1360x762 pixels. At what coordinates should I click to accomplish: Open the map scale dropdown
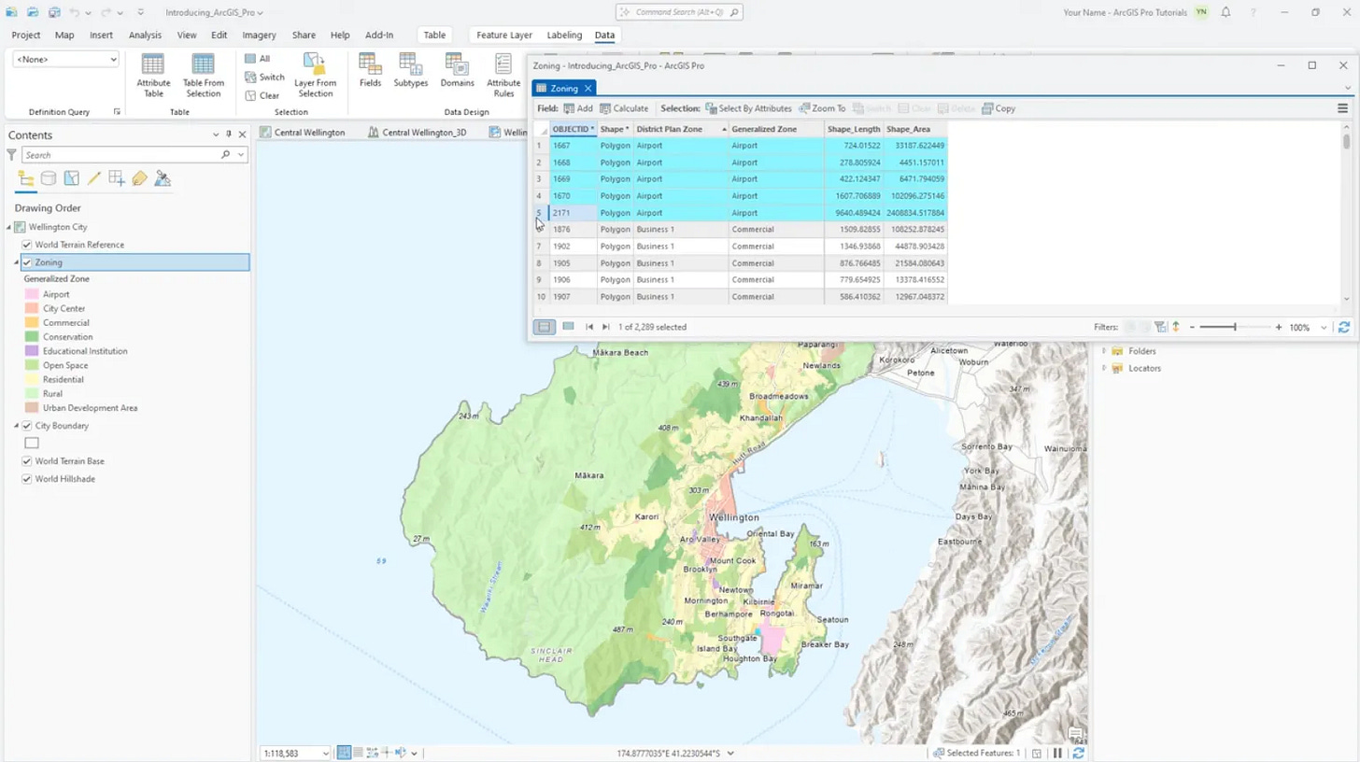(x=325, y=754)
